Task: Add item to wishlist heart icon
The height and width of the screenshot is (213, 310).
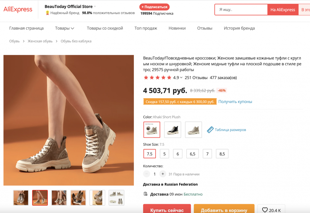Action: tap(265, 210)
